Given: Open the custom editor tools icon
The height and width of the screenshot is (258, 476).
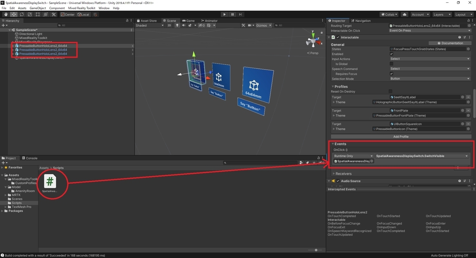Looking at the screenshot, I should pos(54,14).
